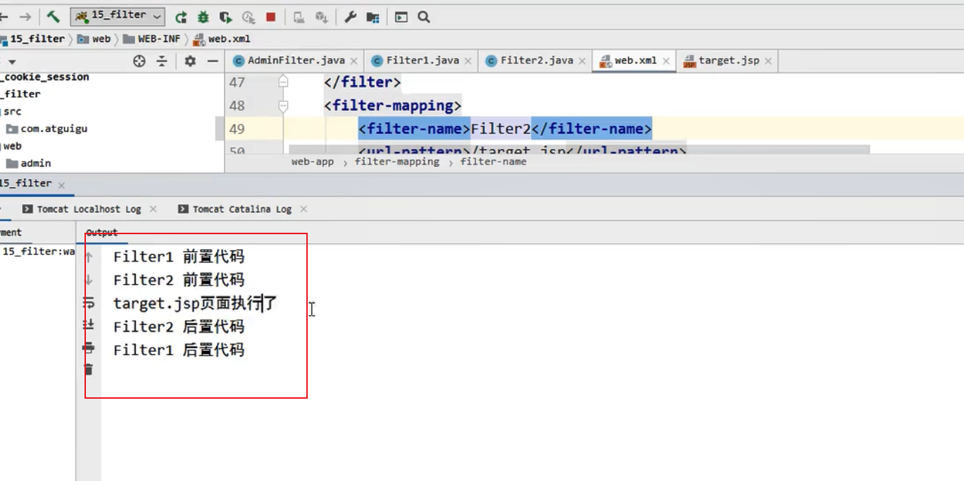This screenshot has height=481, width=964.
Task: Select admin folder in project tree
Action: 29,163
